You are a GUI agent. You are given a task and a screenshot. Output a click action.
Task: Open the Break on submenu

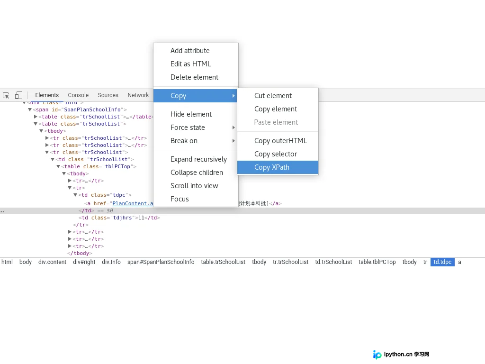[196, 141]
